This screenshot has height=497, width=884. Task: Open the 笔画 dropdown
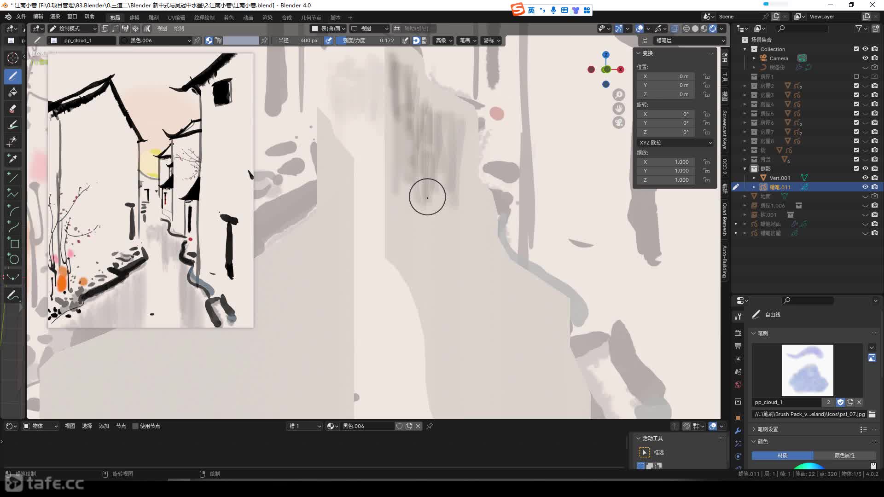[x=468, y=40]
